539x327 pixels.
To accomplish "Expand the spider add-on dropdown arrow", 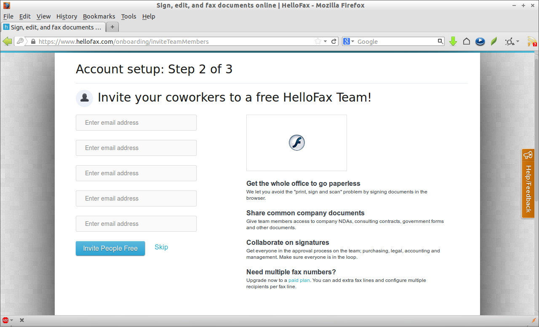I will (518, 41).
